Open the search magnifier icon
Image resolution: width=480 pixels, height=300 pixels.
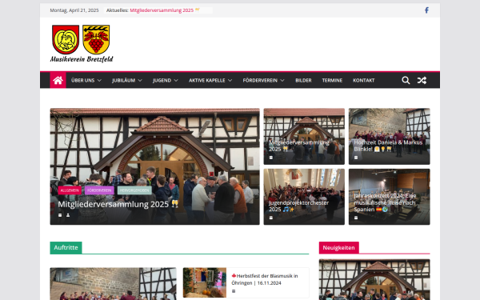pyautogui.click(x=406, y=80)
